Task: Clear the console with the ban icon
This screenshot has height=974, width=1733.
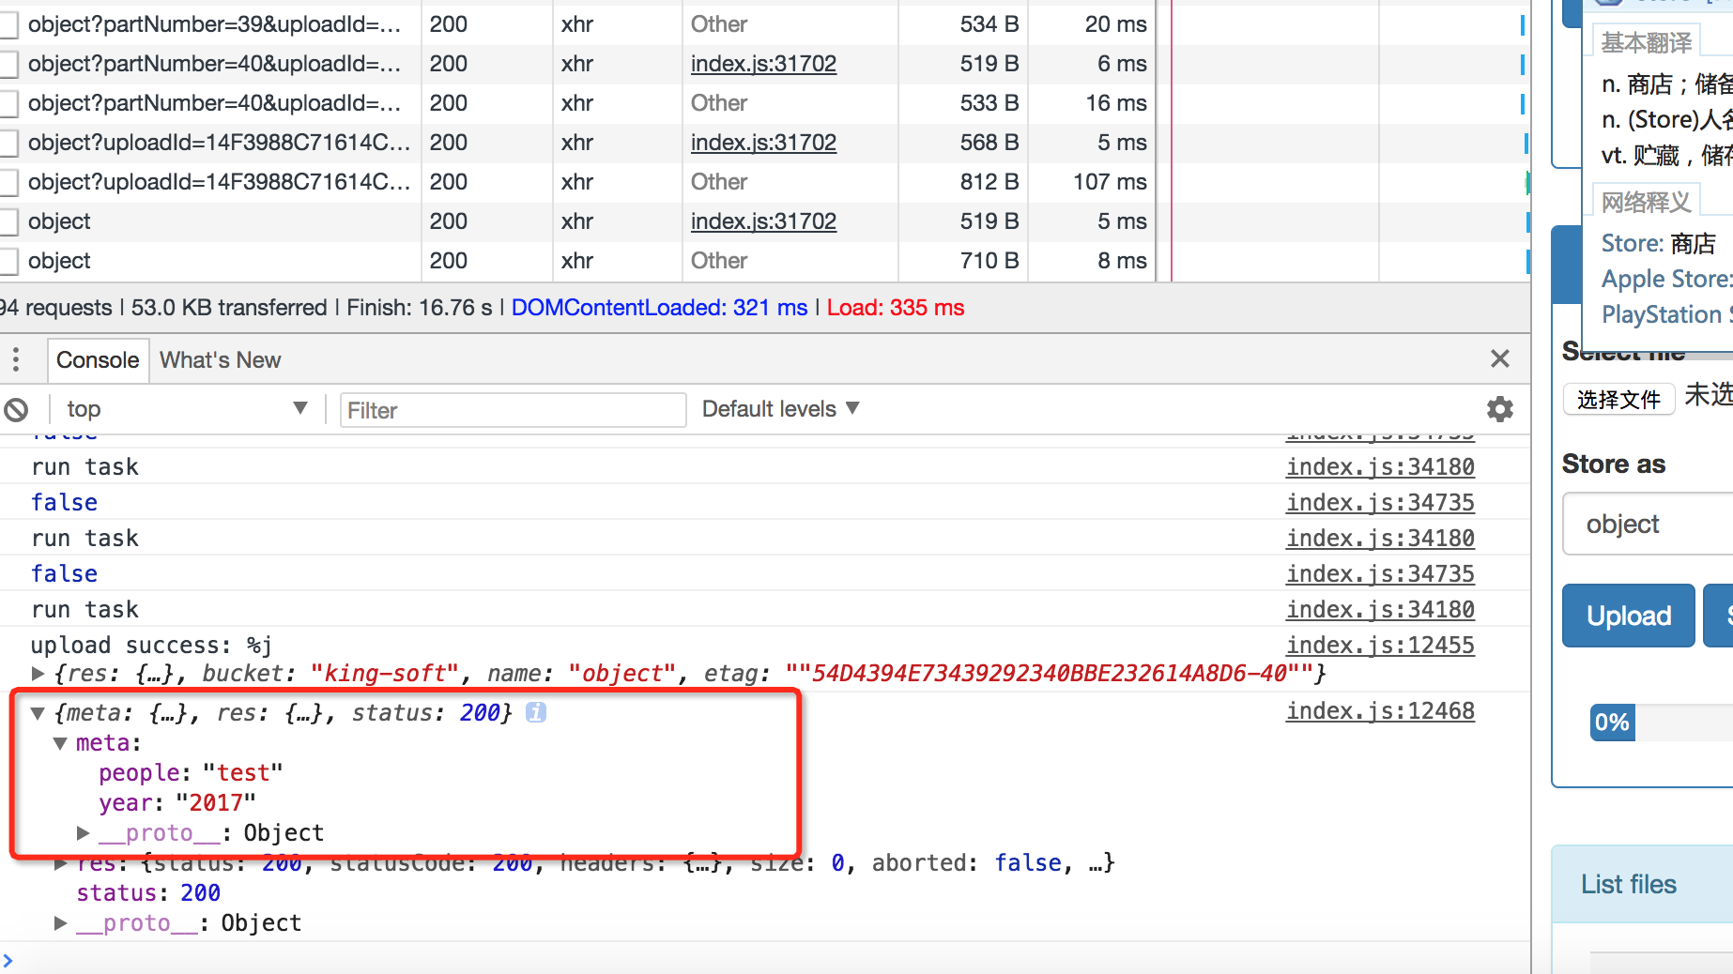Action: click(x=16, y=409)
